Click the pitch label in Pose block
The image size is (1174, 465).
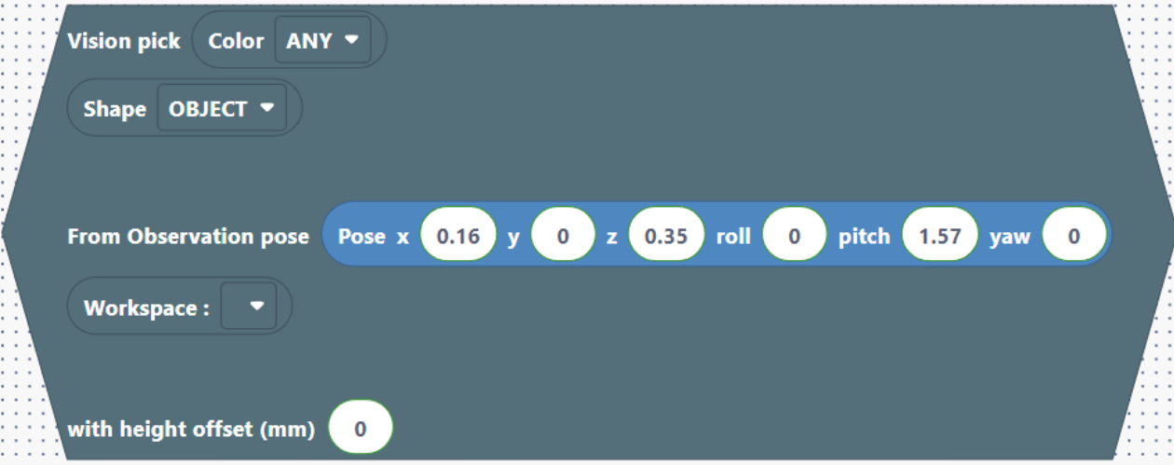click(864, 237)
